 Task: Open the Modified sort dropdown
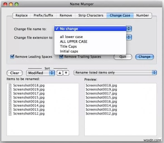[x=40, y=73]
